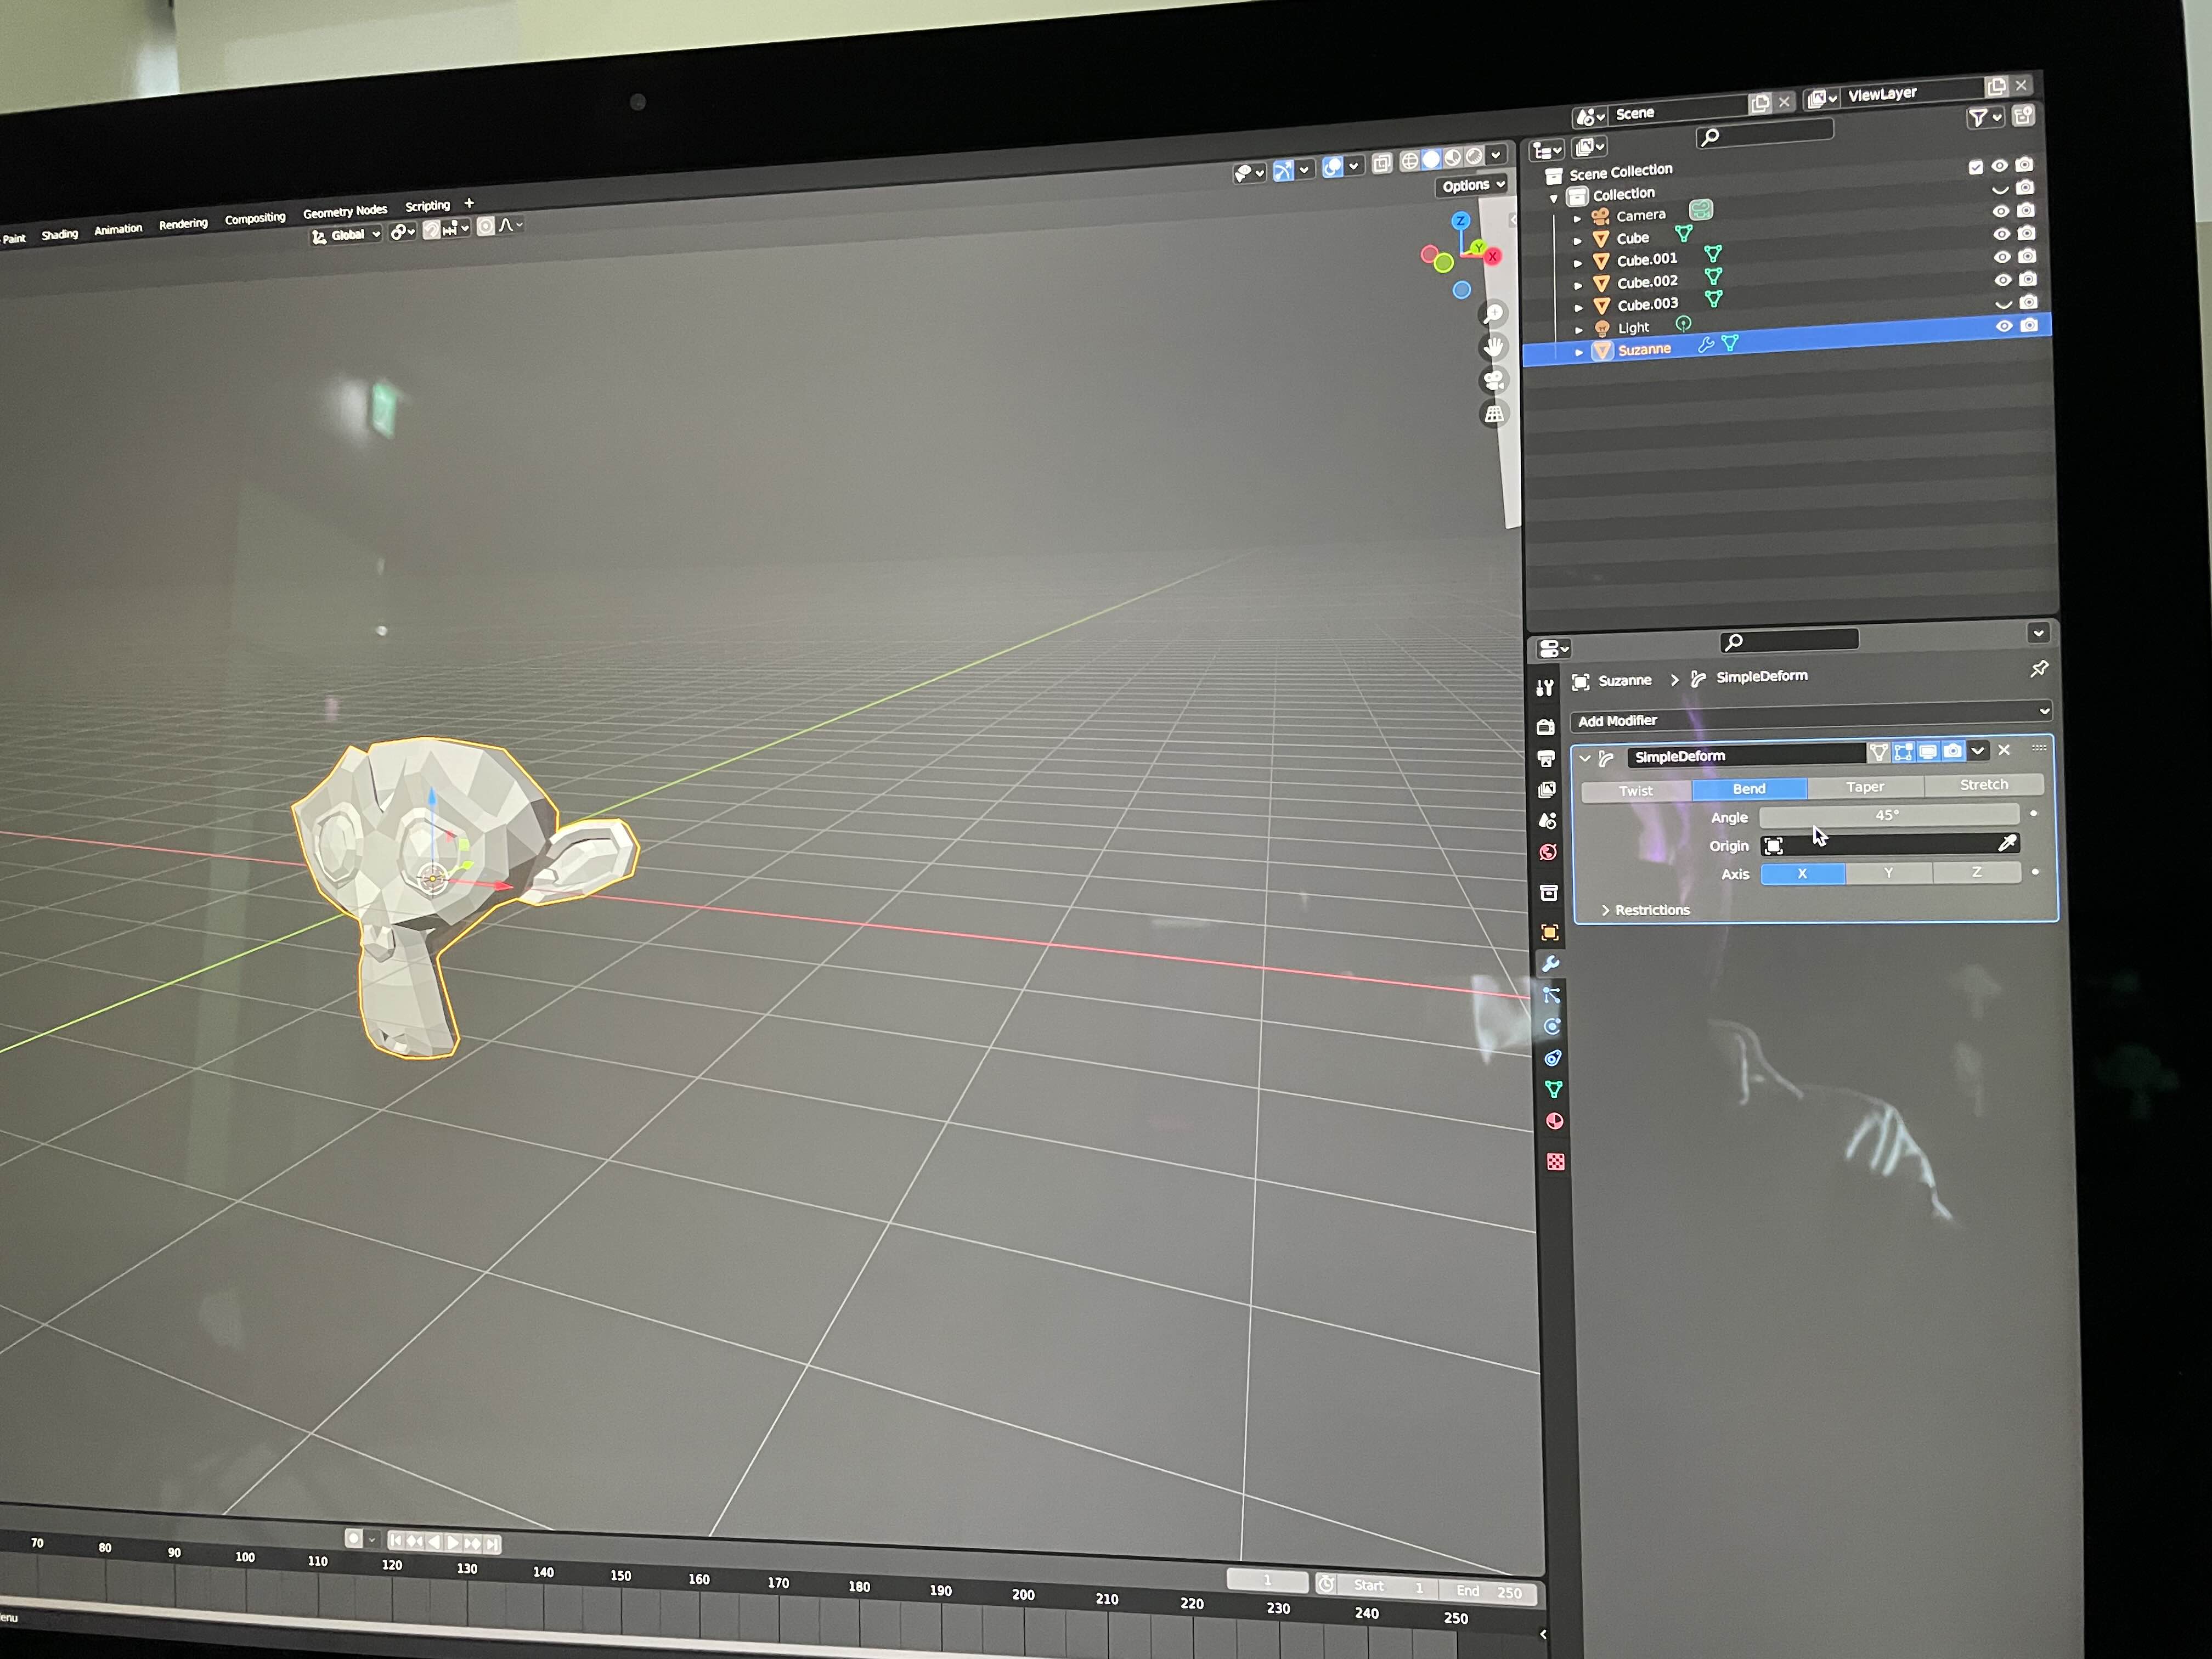Open the Scripting workspace tab
The height and width of the screenshot is (1659, 2212).
click(427, 206)
